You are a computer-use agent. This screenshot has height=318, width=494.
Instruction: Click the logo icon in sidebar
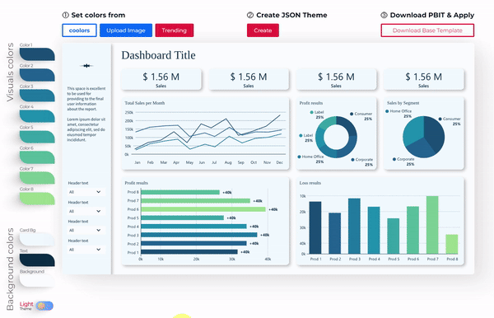click(x=86, y=66)
